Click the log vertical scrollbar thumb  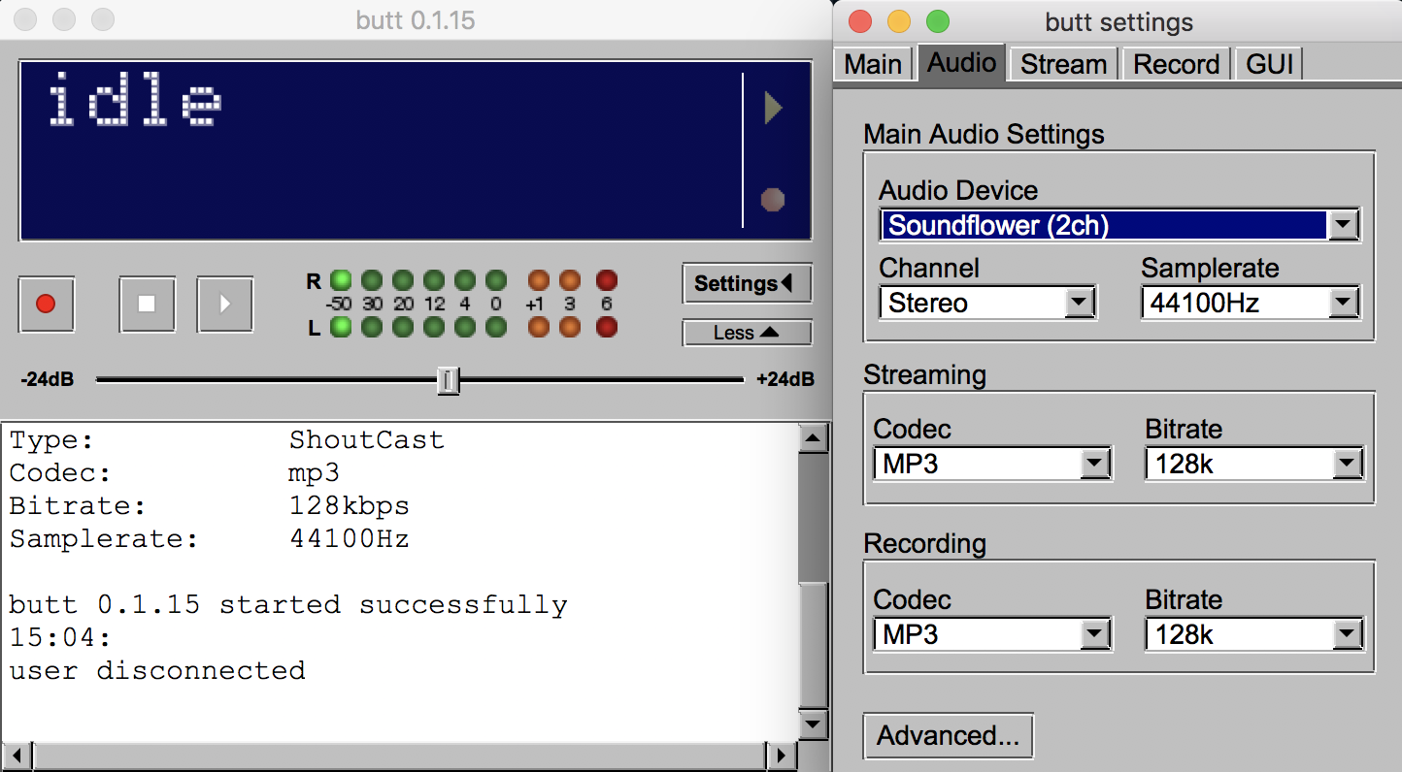click(x=813, y=644)
